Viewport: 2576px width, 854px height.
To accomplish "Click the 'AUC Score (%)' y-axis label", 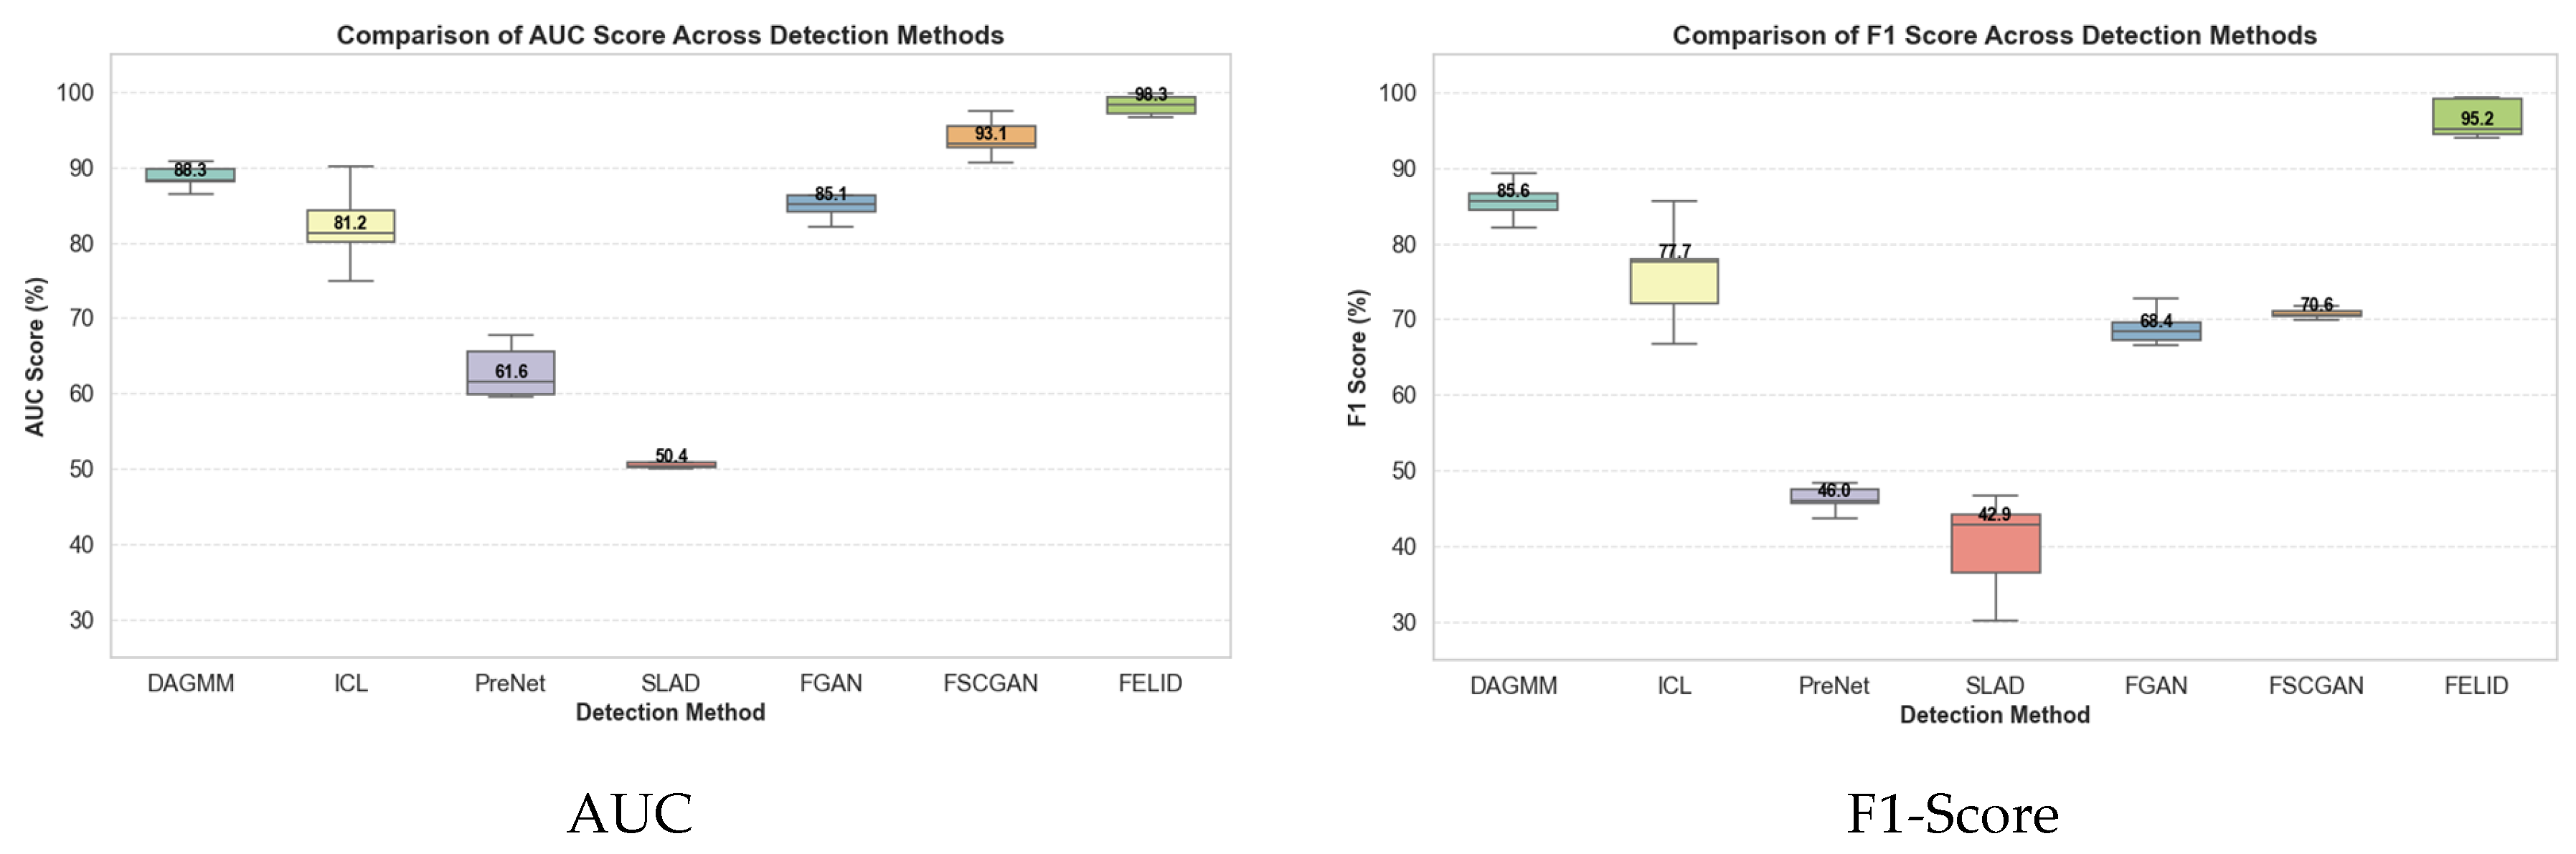I will pos(35,357).
